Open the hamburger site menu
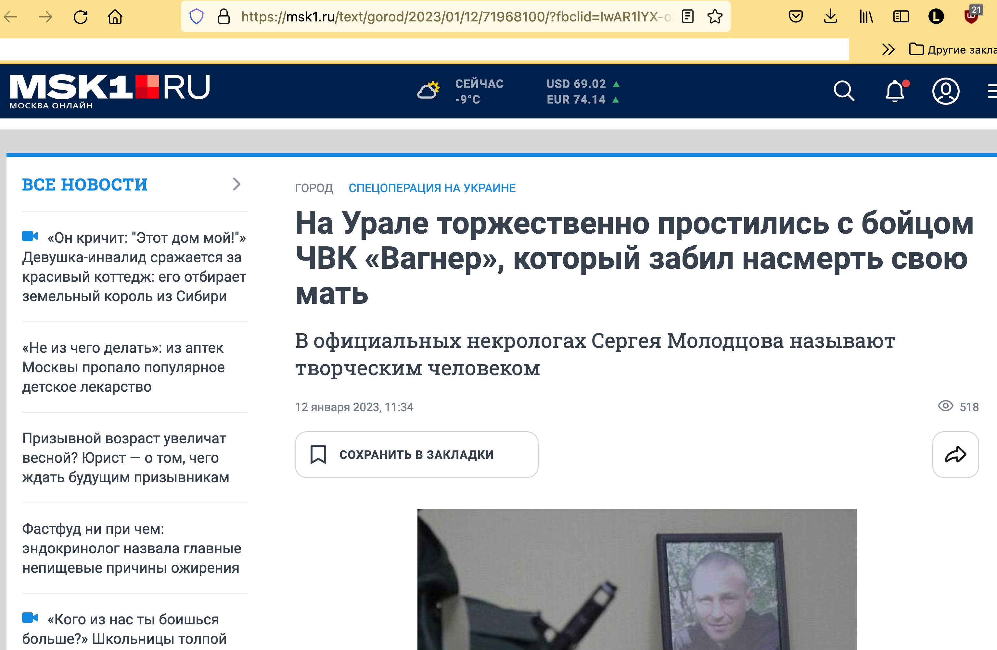This screenshot has width=997, height=650. tap(992, 91)
